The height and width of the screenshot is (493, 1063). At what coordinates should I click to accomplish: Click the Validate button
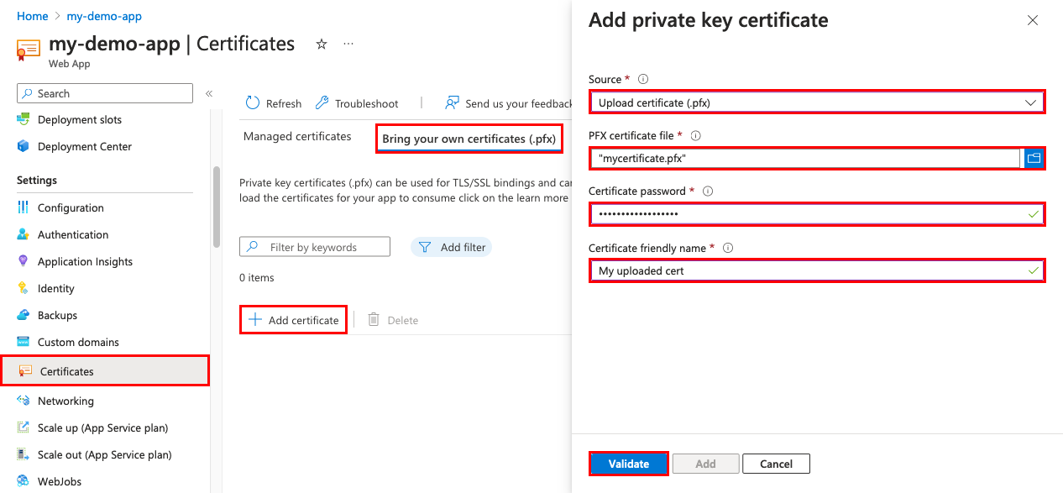pyautogui.click(x=628, y=463)
